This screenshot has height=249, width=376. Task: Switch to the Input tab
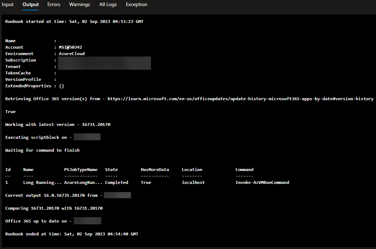point(8,5)
